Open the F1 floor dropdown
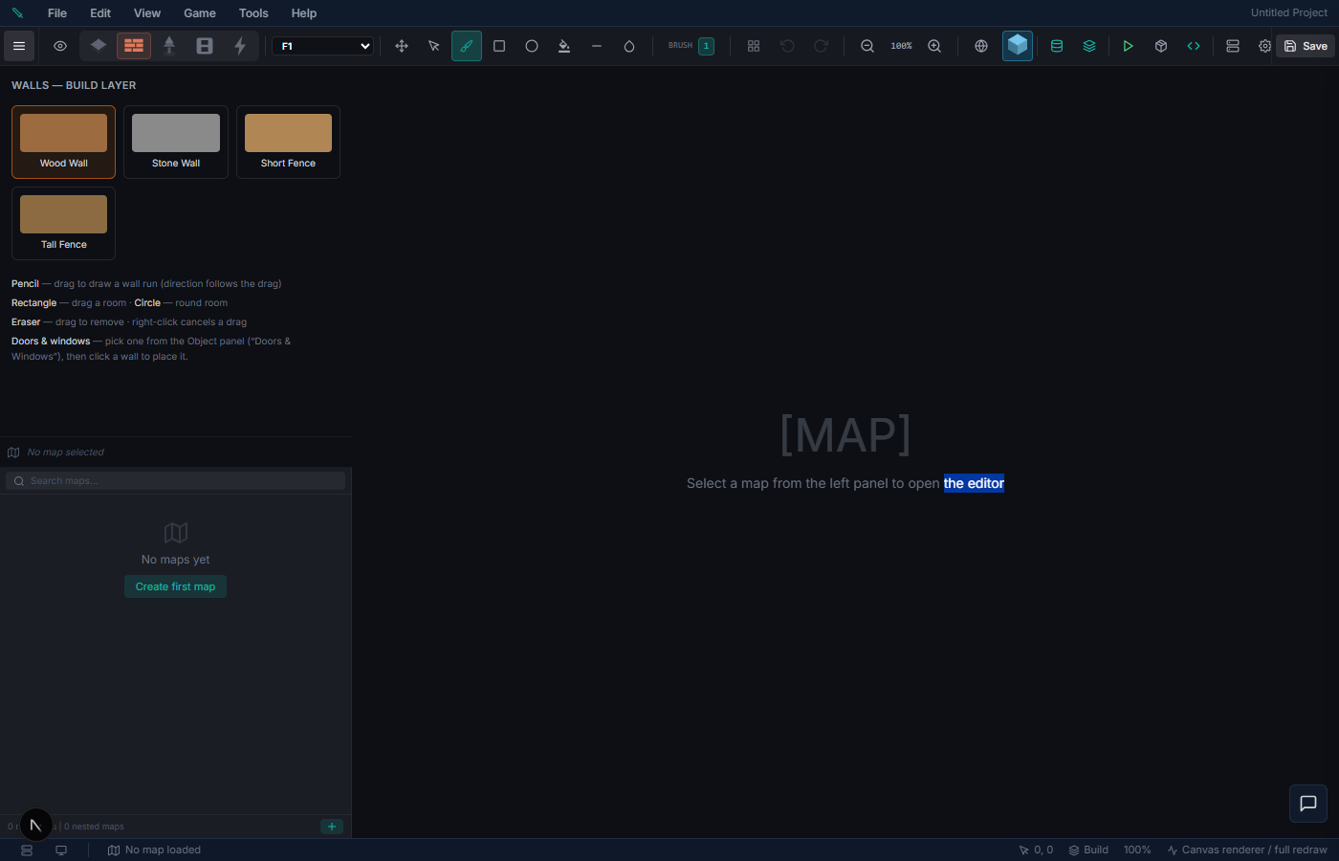 point(323,46)
